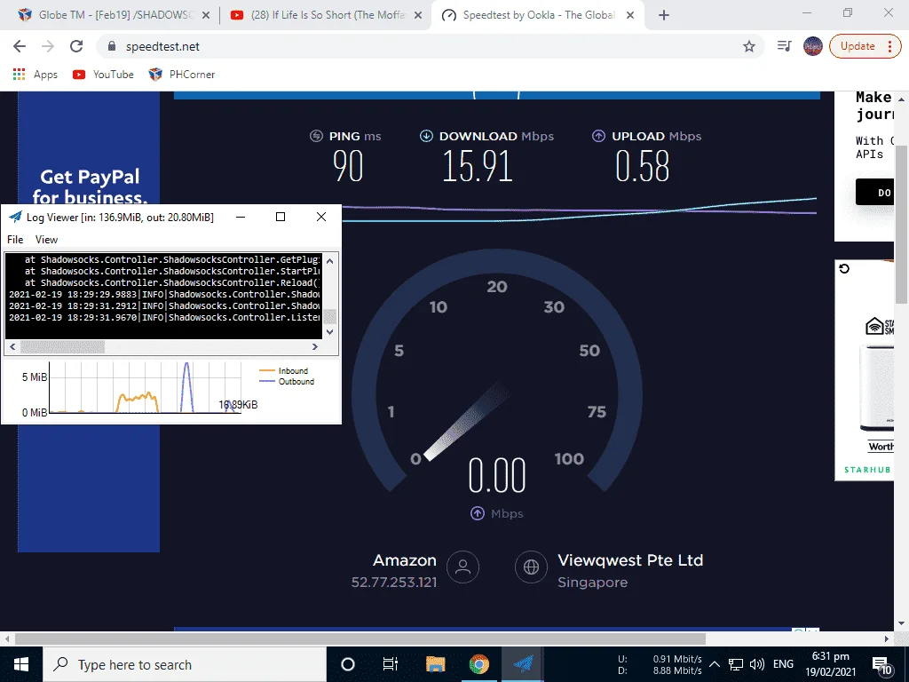This screenshot has width=909, height=682.
Task: Click the Chrome taskbar icon
Action: pos(478,664)
